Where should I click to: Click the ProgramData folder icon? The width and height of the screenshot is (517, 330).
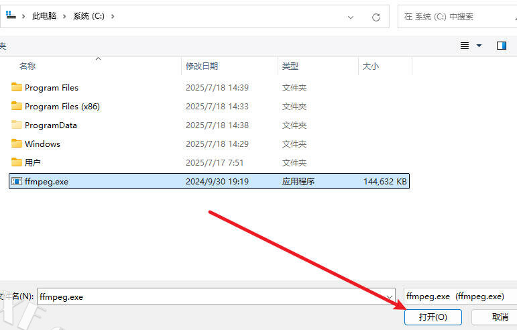pyautogui.click(x=17, y=125)
